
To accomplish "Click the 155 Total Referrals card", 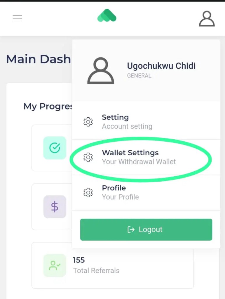I will [113, 265].
